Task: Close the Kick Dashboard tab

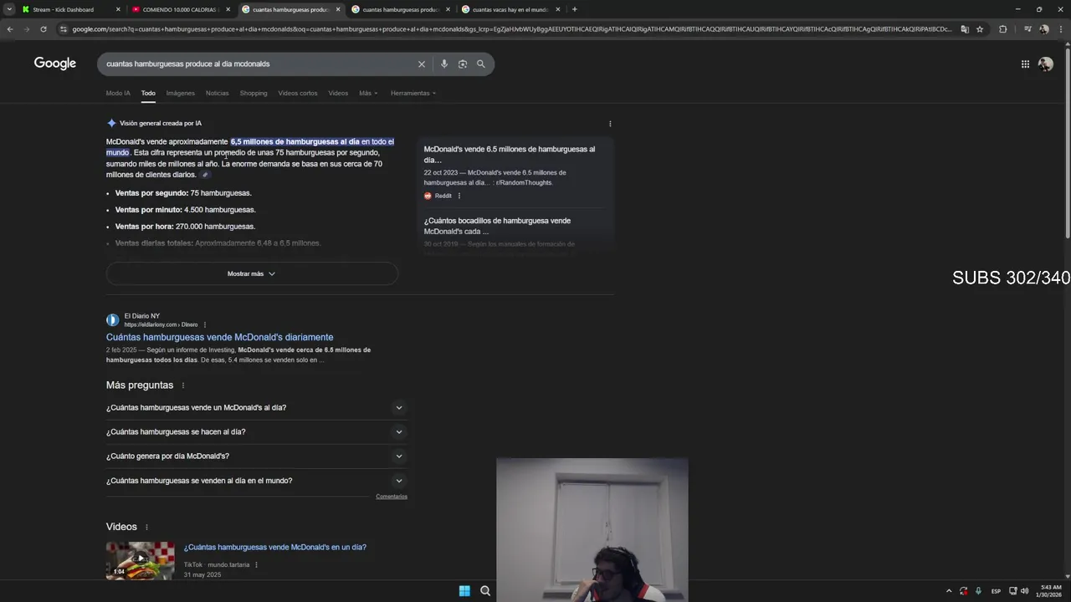Action: 118,9
